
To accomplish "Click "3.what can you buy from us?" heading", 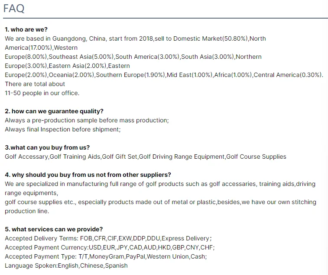I will pos(47,147).
